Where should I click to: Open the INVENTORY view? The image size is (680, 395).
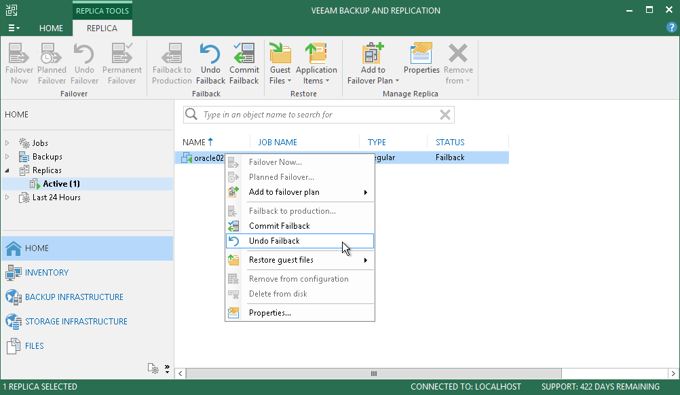(87, 273)
